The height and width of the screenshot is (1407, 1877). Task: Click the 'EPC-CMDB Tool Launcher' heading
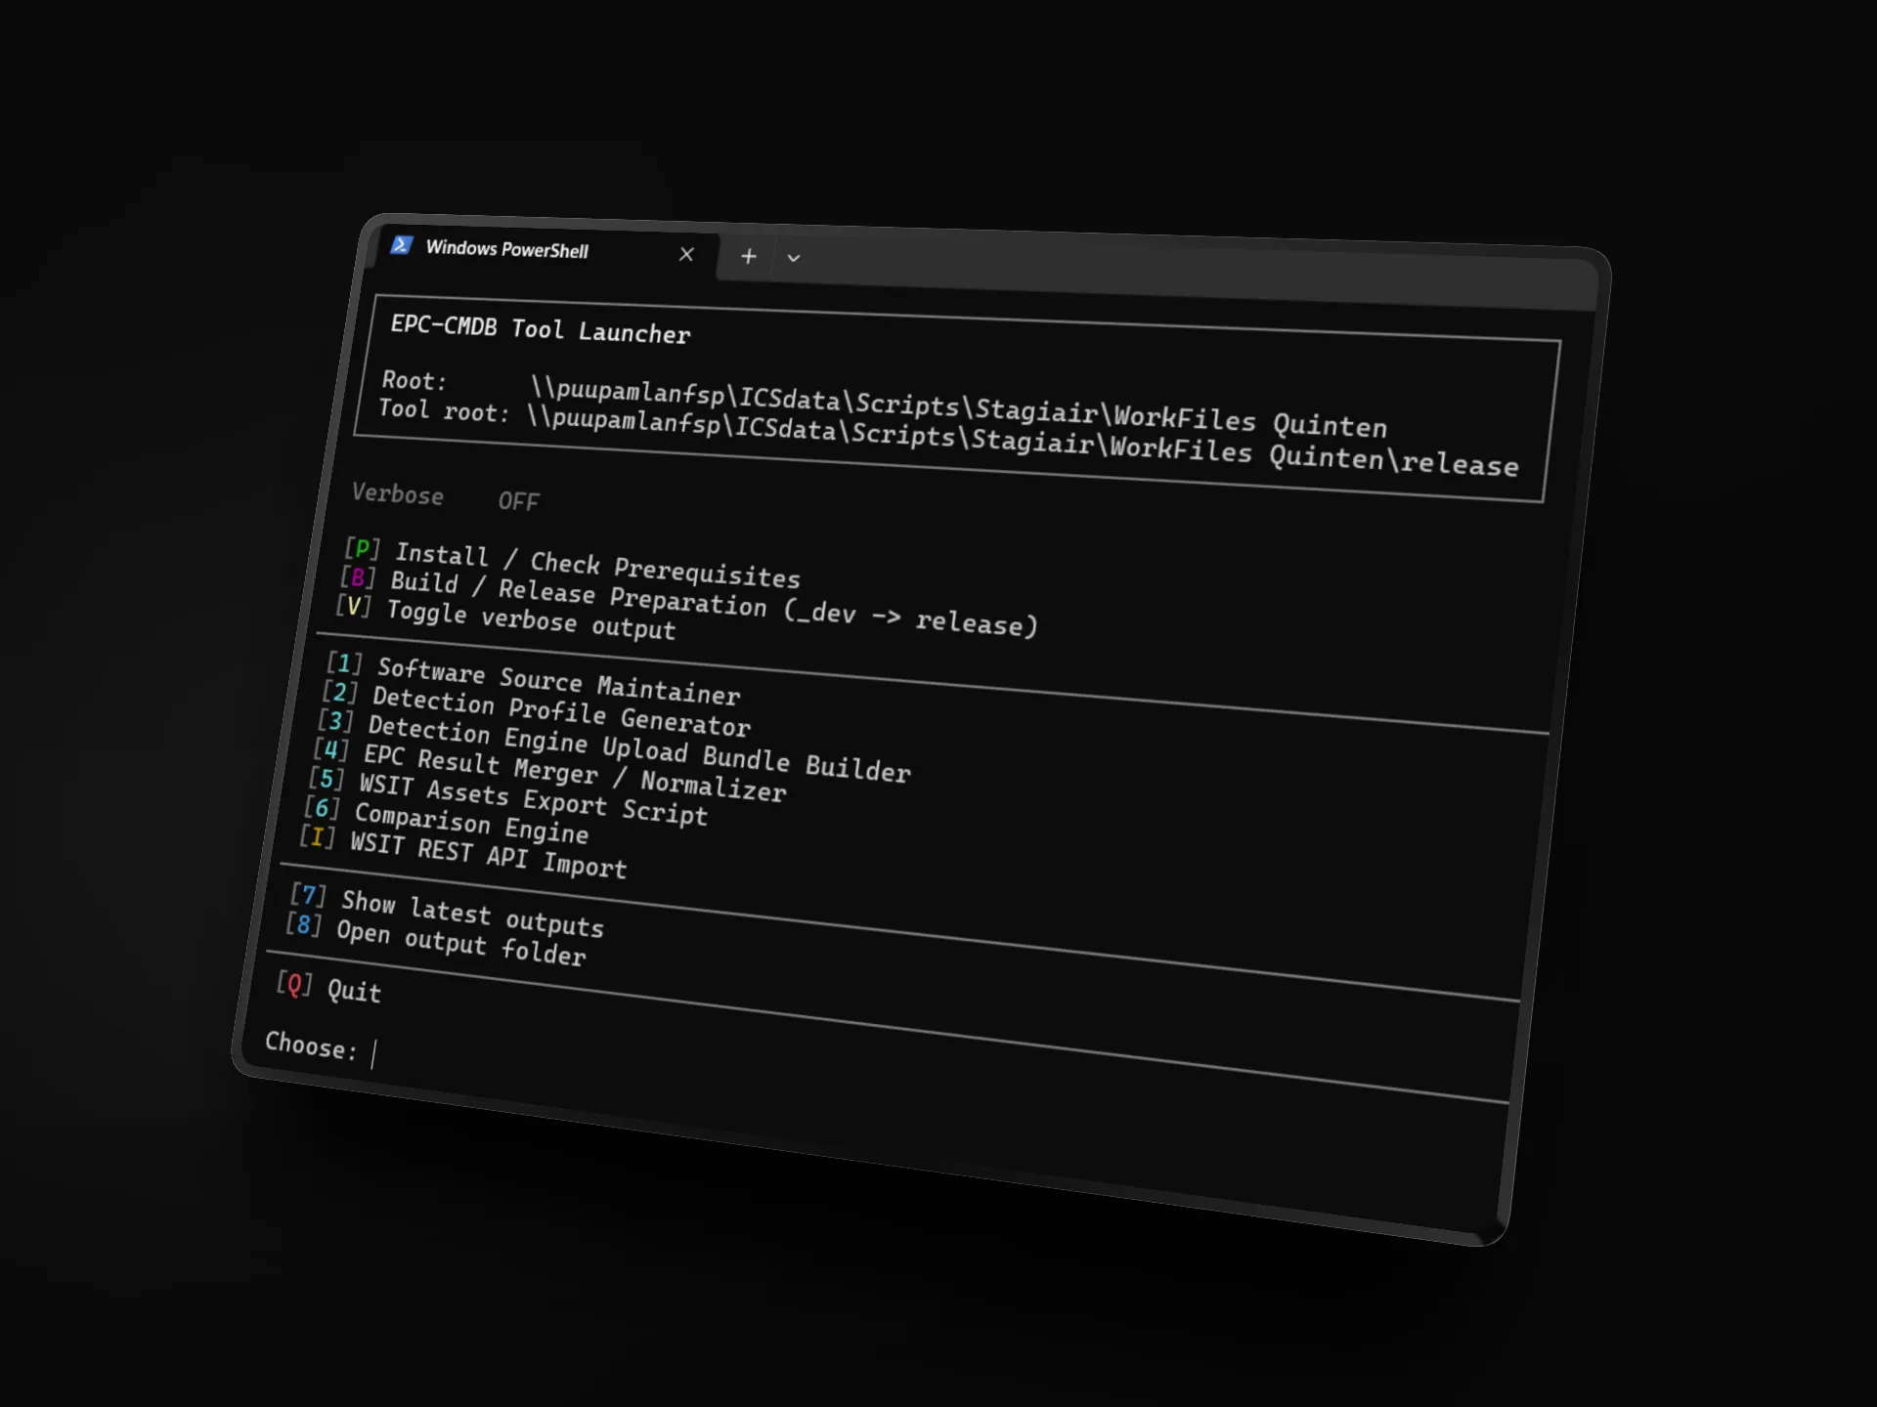(541, 329)
